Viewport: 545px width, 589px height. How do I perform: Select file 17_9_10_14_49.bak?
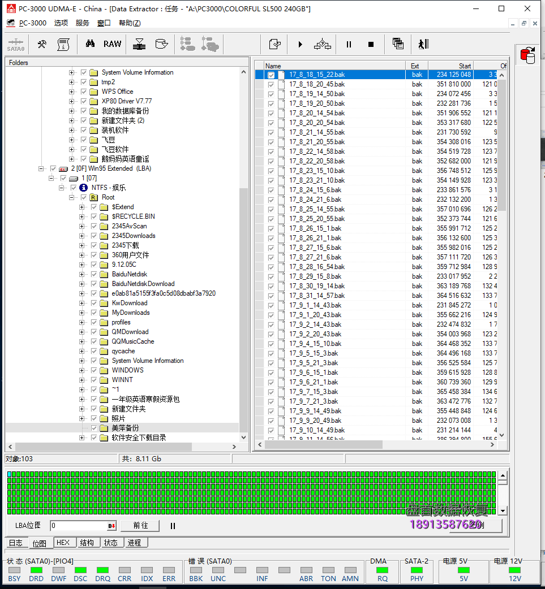point(317,430)
